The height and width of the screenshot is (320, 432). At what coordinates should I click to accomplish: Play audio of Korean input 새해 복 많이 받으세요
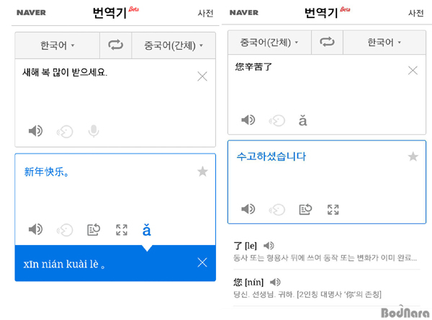tap(35, 131)
